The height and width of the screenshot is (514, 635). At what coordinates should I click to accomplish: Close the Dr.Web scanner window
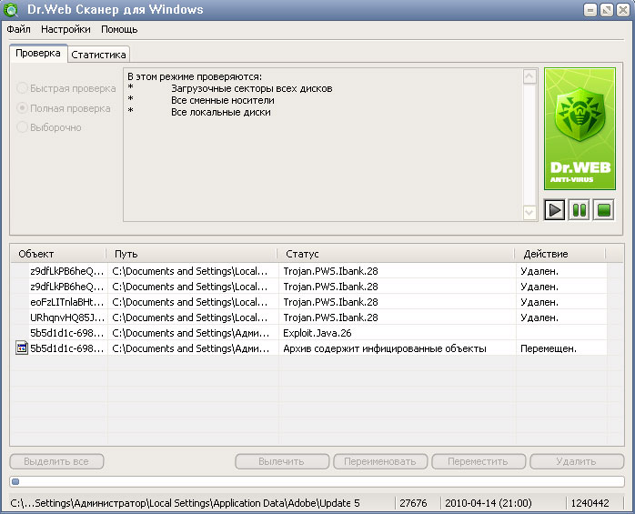[623, 10]
